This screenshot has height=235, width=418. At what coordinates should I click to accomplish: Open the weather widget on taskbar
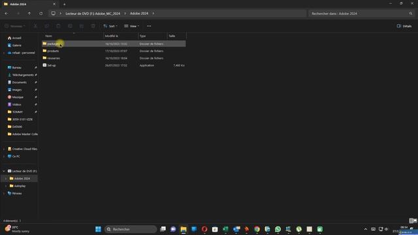(x=18, y=229)
